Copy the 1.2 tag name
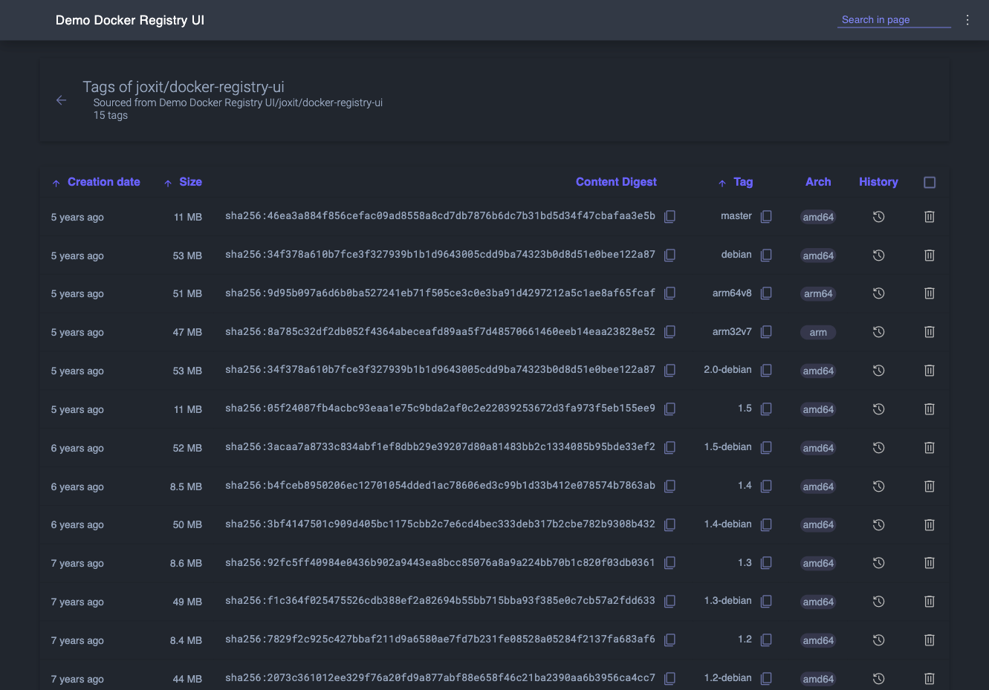This screenshot has width=989, height=690. click(x=766, y=639)
